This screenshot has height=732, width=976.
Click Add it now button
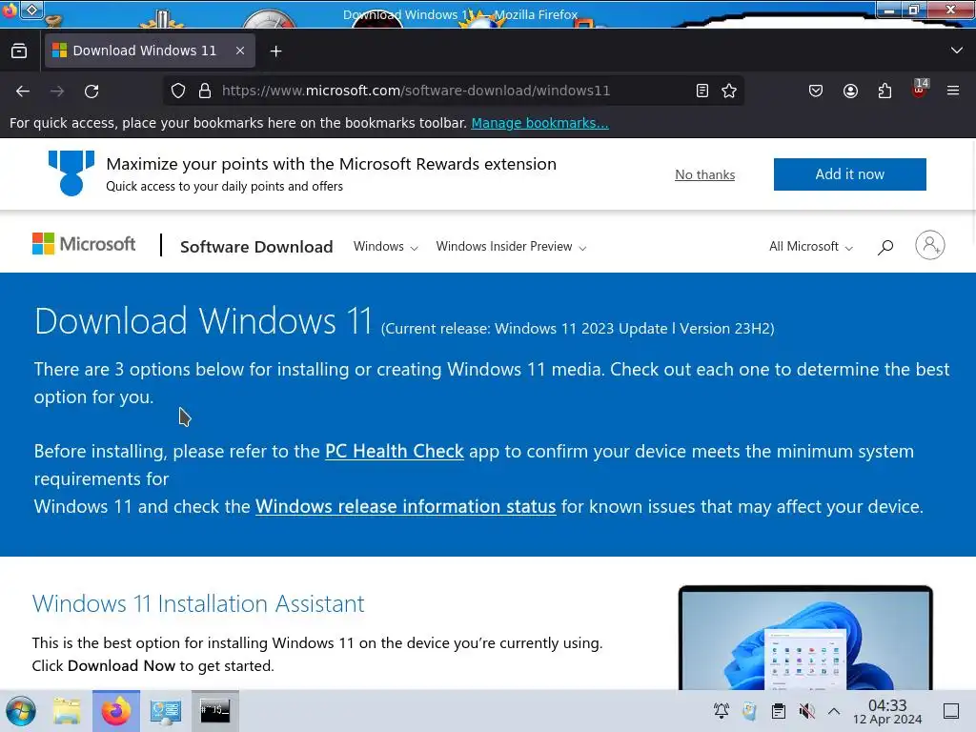coord(849,174)
